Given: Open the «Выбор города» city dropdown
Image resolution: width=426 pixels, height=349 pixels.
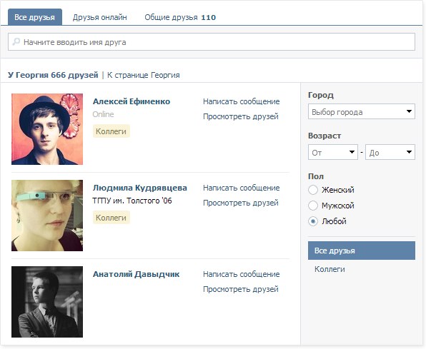Looking at the screenshot, I should (x=362, y=111).
